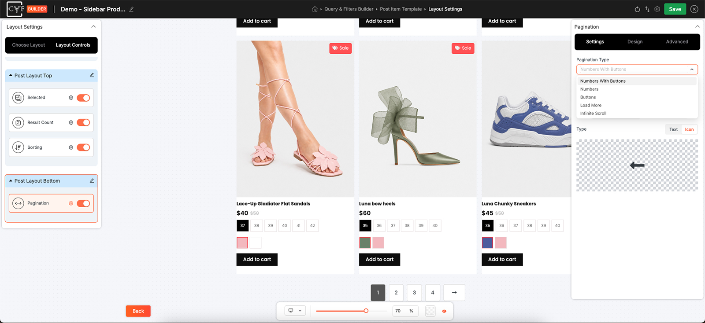Go to Query & Filters Builder breadcrumb
This screenshot has width=705, height=323.
349,9
